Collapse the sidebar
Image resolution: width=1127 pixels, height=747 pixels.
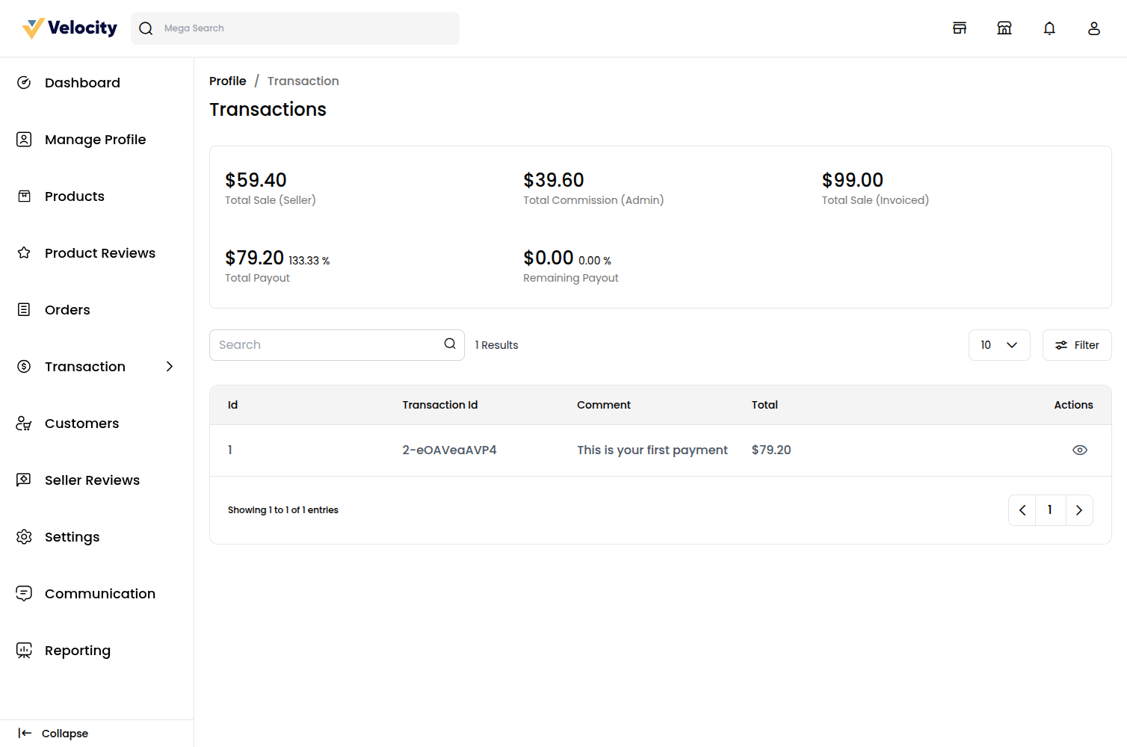pos(54,733)
